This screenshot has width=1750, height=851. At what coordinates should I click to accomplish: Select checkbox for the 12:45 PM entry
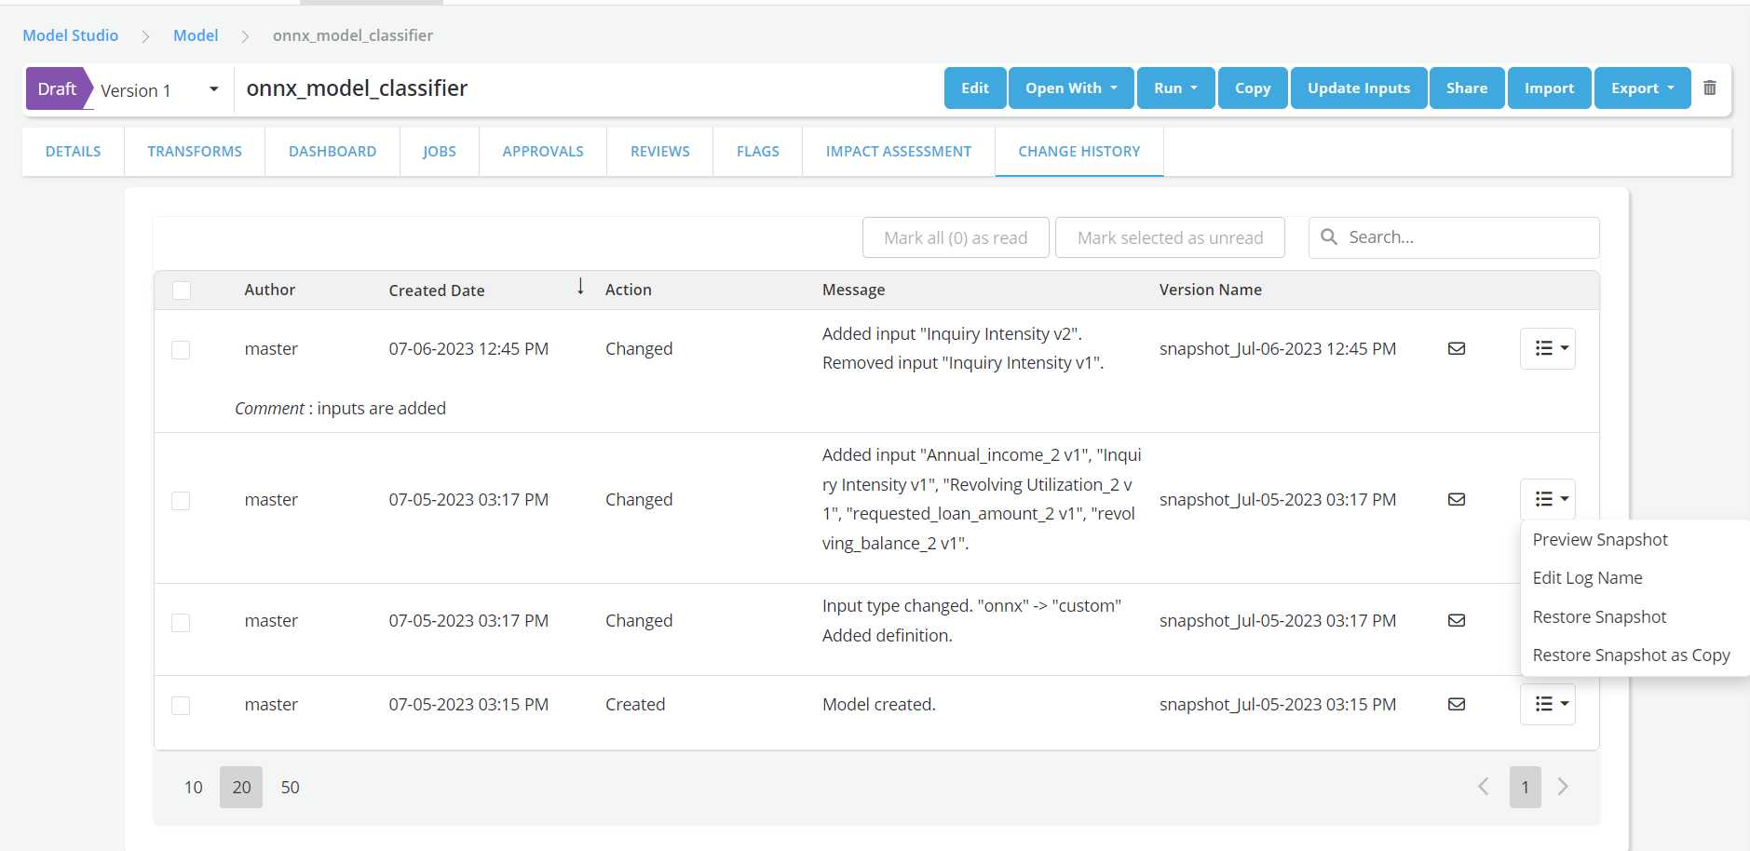coord(181,349)
